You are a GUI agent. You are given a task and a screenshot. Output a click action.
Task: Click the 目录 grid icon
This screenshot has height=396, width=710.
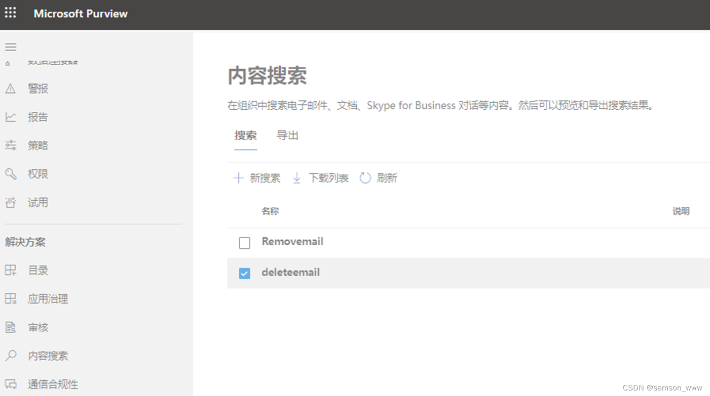click(x=11, y=271)
